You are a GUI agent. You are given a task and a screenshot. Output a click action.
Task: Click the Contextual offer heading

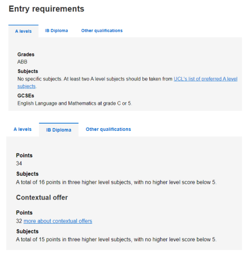pos(42,198)
